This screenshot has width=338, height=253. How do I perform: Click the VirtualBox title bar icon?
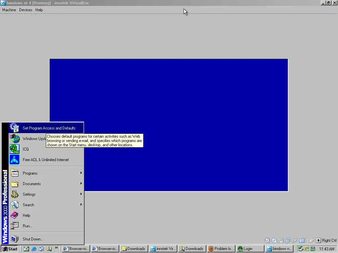[3, 3]
